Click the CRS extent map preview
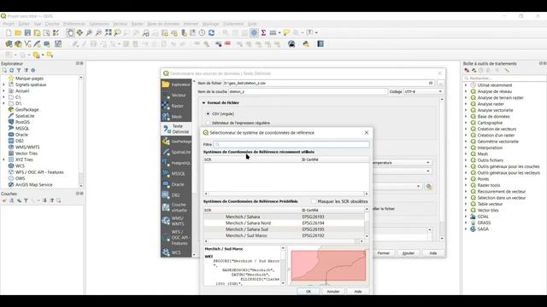Screen dimensions: 547x307 tap(328, 265)
